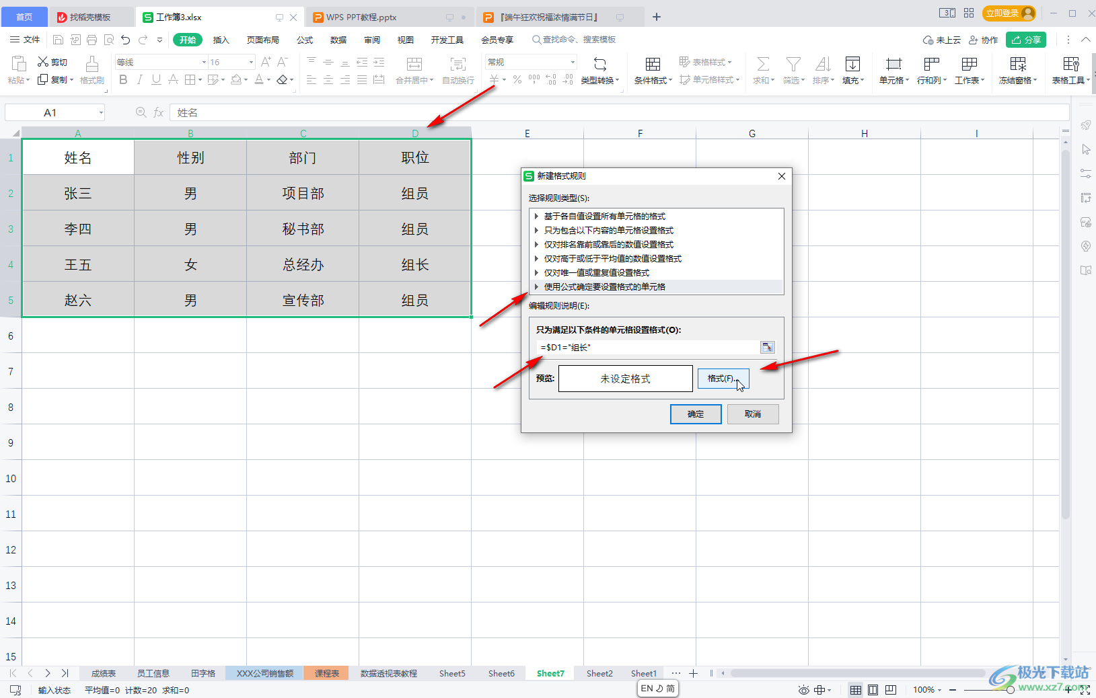
Task: Align text to the left
Action: click(x=312, y=80)
